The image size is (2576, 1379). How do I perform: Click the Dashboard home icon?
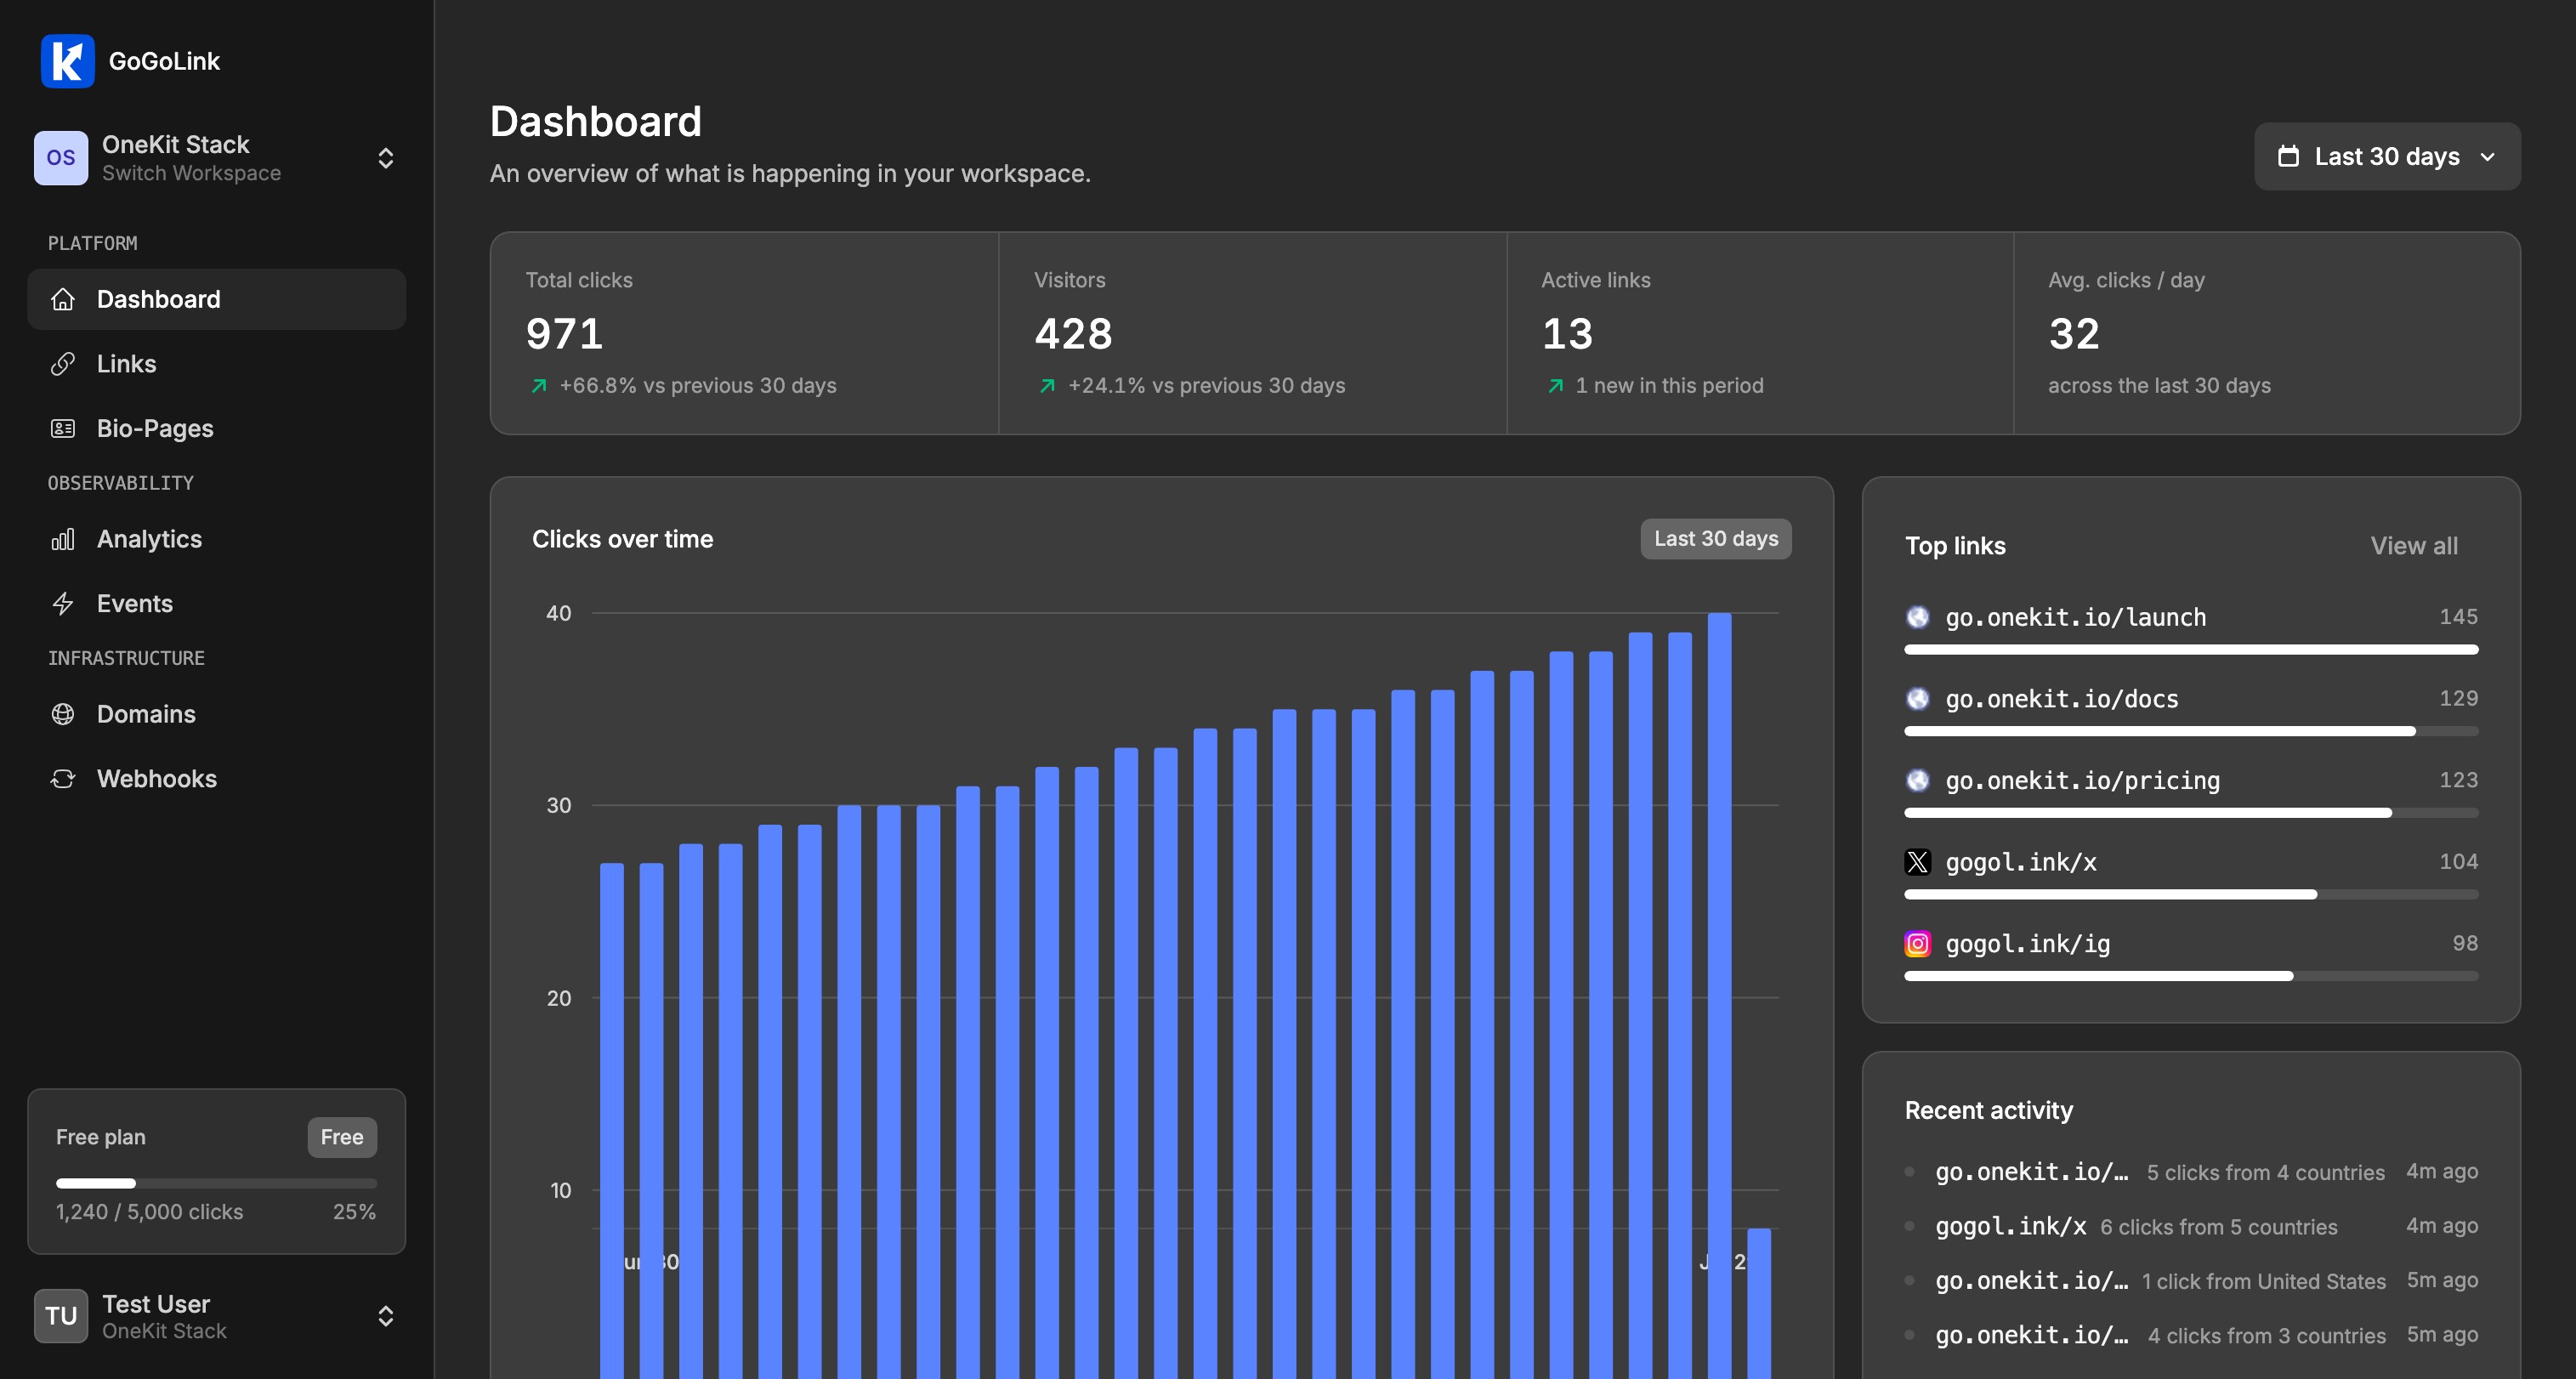tap(63, 299)
